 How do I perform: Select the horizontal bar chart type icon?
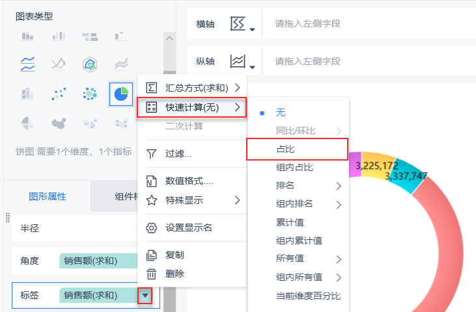click(x=90, y=36)
